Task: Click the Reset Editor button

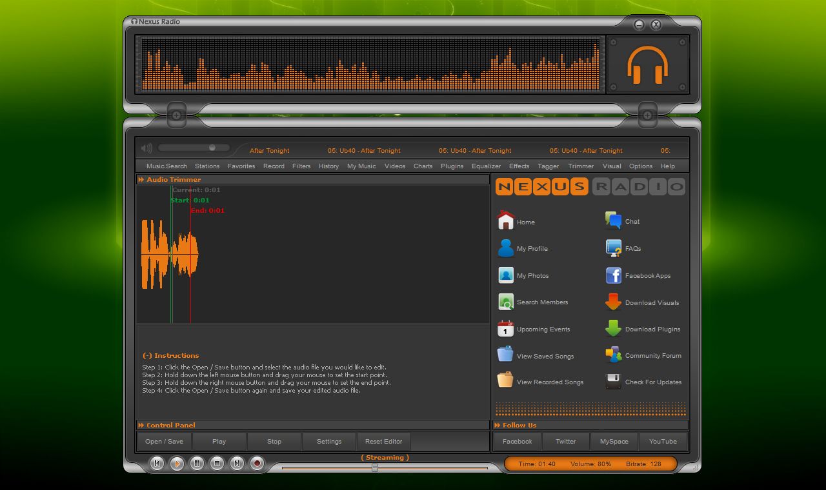Action: pyautogui.click(x=384, y=442)
